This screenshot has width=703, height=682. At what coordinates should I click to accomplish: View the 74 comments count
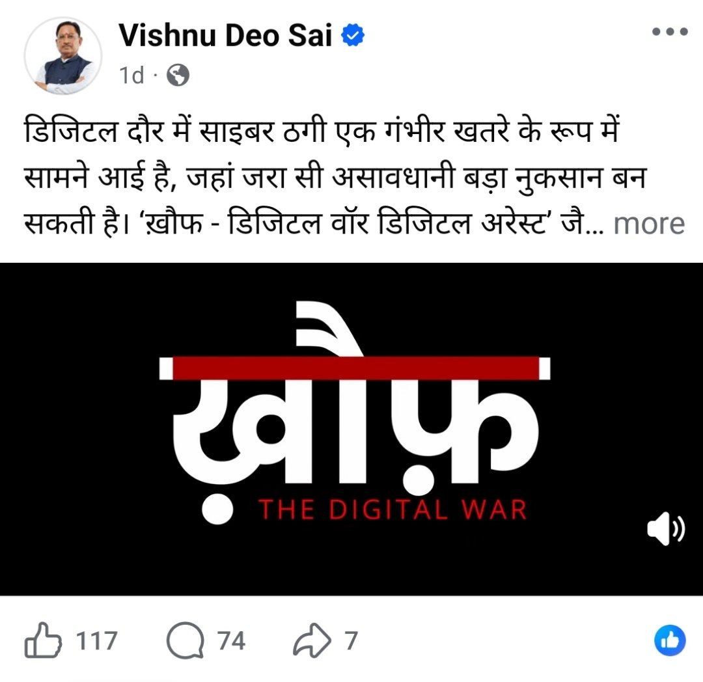[231, 641]
